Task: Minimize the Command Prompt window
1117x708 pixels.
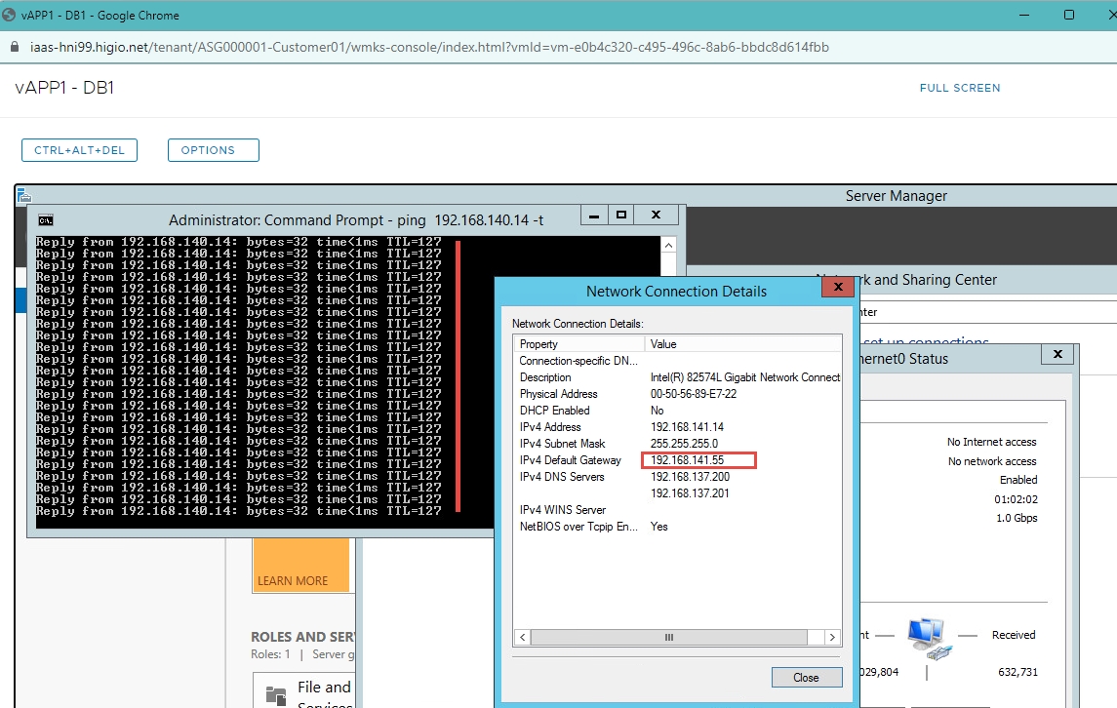Action: [591, 215]
